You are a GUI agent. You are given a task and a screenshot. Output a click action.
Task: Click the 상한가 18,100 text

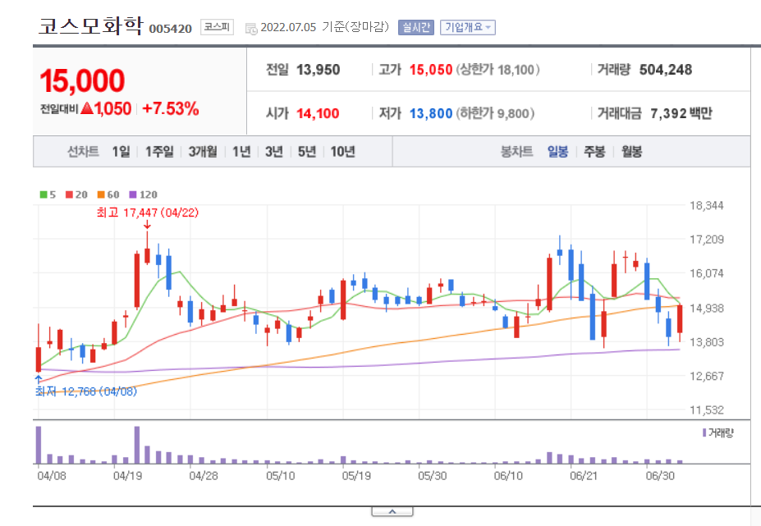point(497,70)
